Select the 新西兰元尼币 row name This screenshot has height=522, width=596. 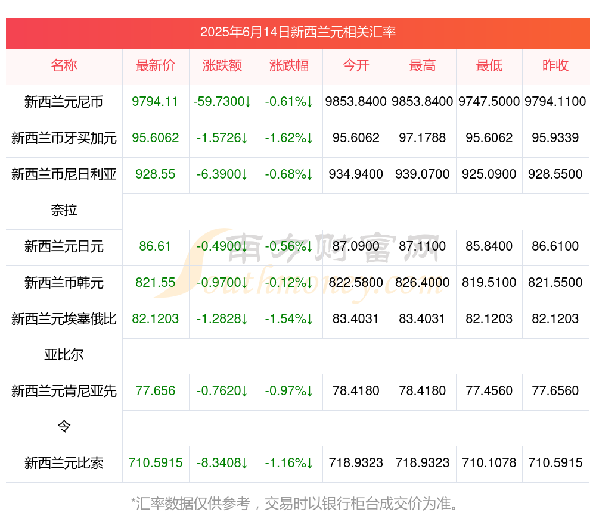pyautogui.click(x=64, y=102)
